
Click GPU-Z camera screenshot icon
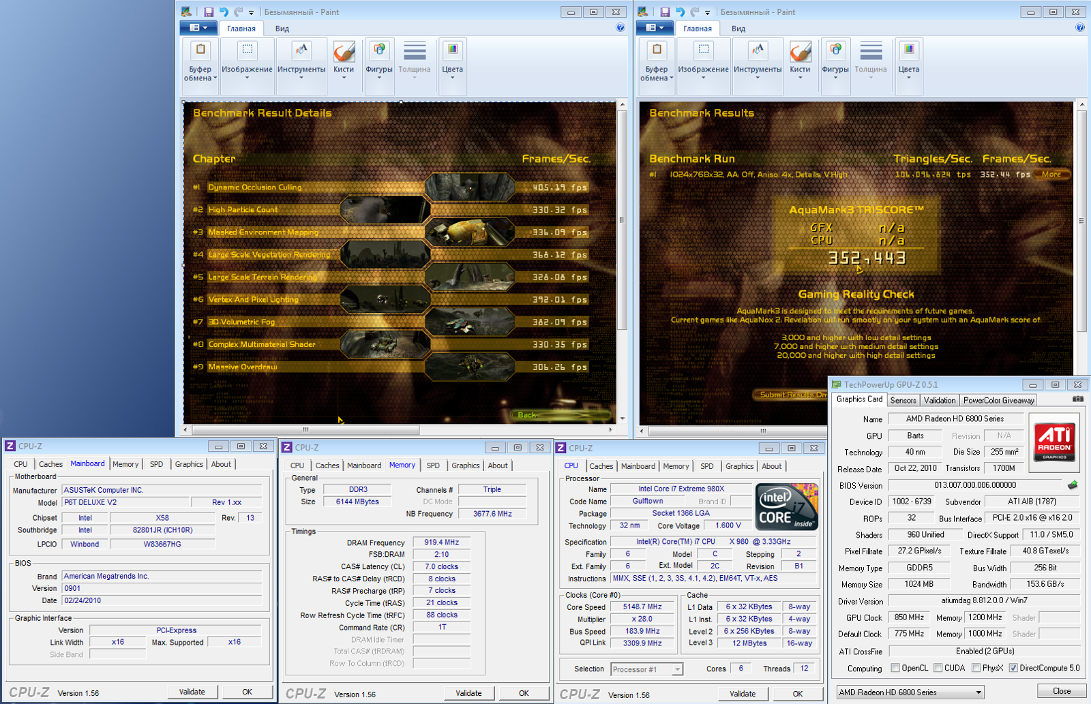[x=1078, y=399]
